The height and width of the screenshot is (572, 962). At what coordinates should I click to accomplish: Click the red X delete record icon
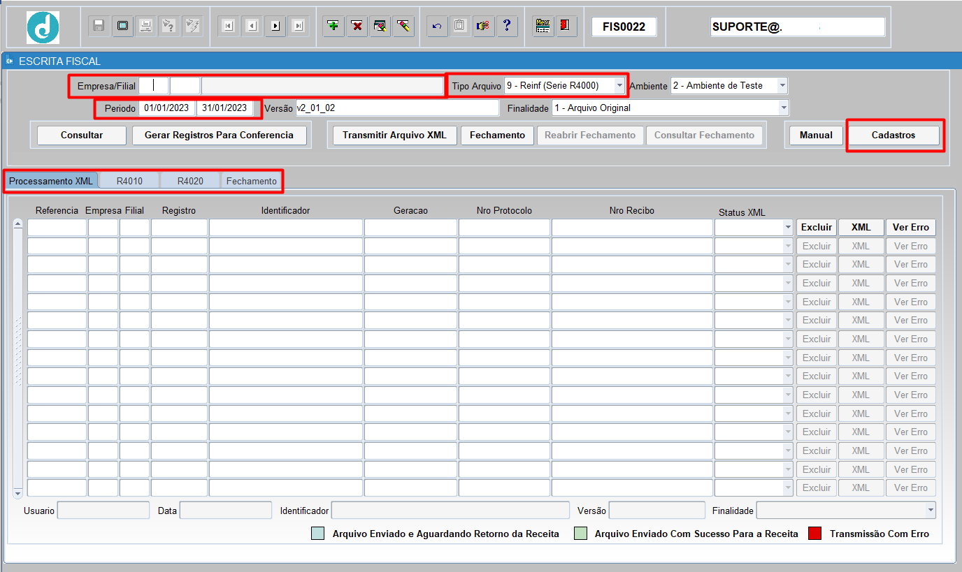[357, 26]
